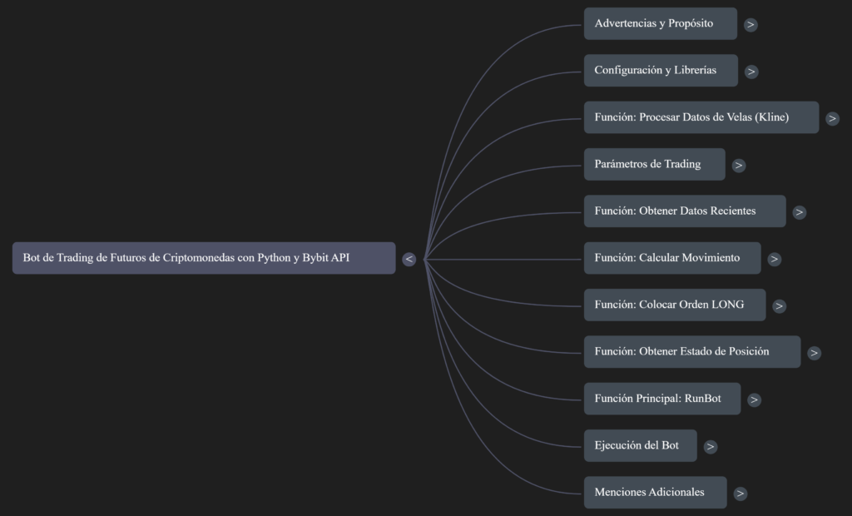The image size is (852, 516).
Task: Expand the Calcular Movimiento node chevron
Action: pos(775,259)
